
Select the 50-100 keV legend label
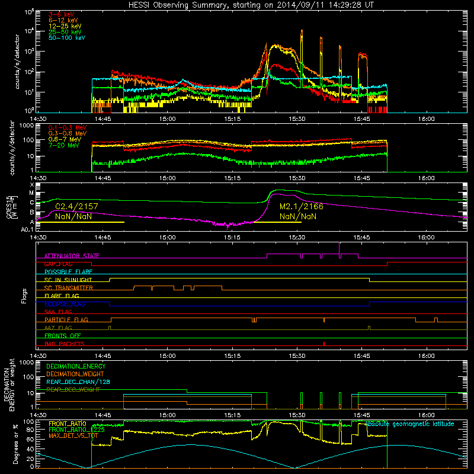pyautogui.click(x=67, y=38)
